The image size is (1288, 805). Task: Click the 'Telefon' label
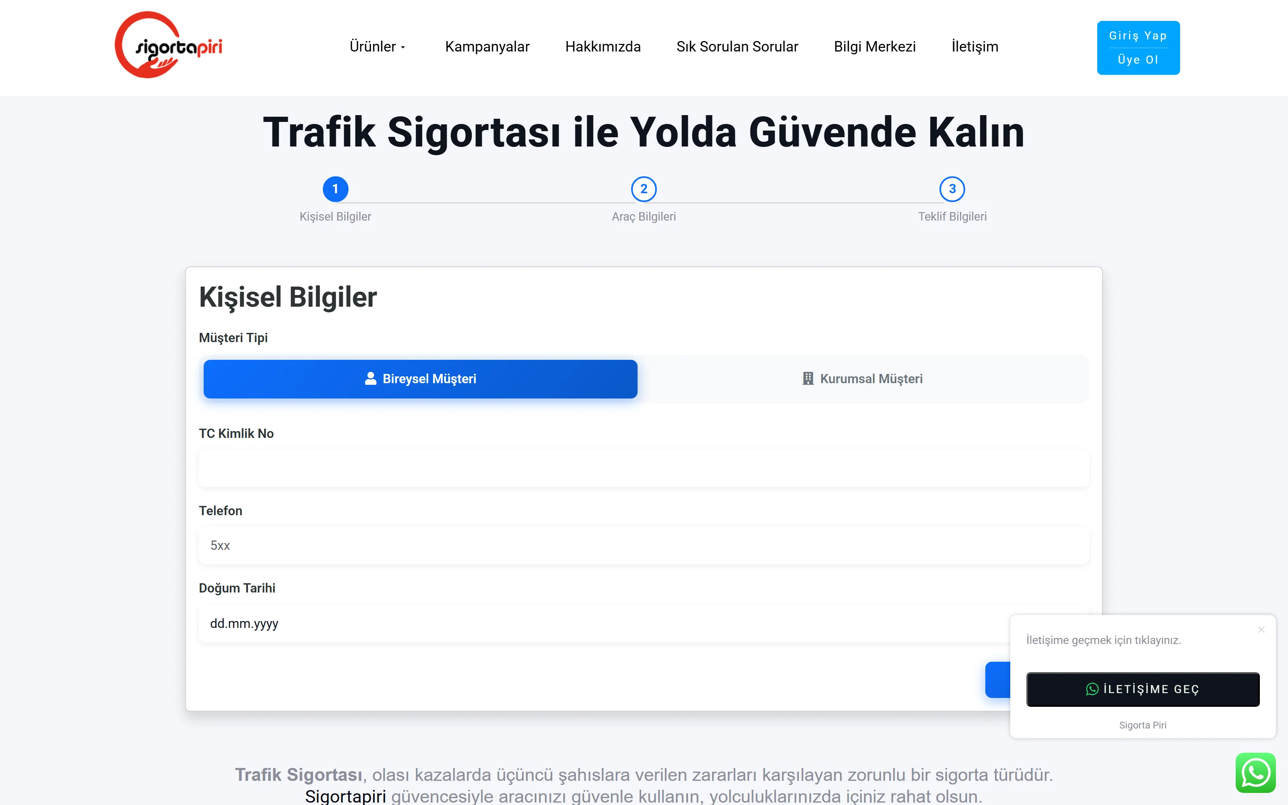[x=220, y=511]
